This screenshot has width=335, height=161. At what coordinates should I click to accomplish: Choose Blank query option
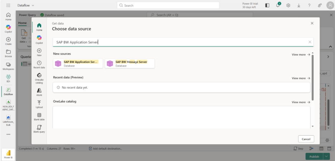[39, 129]
